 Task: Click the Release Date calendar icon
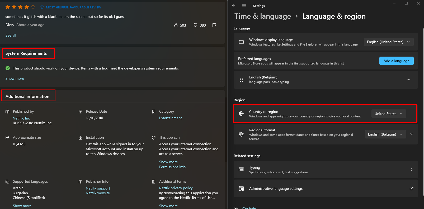click(x=81, y=112)
